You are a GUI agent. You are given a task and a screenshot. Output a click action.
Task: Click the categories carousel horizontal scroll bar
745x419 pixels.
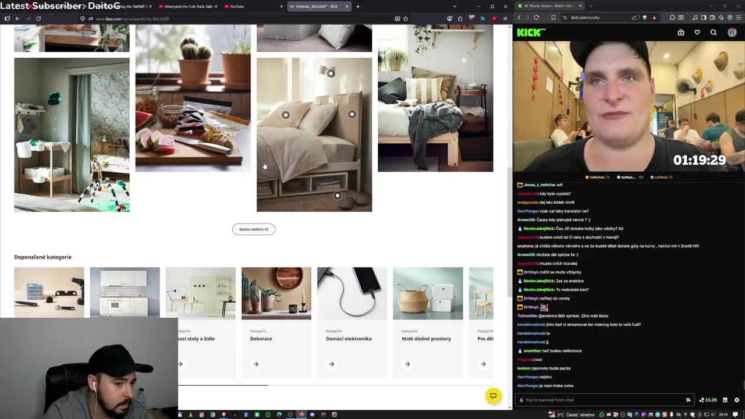coord(223,385)
